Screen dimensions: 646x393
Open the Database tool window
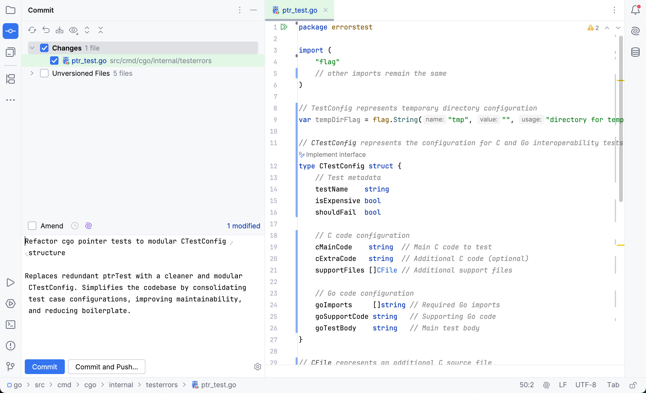pyautogui.click(x=635, y=52)
